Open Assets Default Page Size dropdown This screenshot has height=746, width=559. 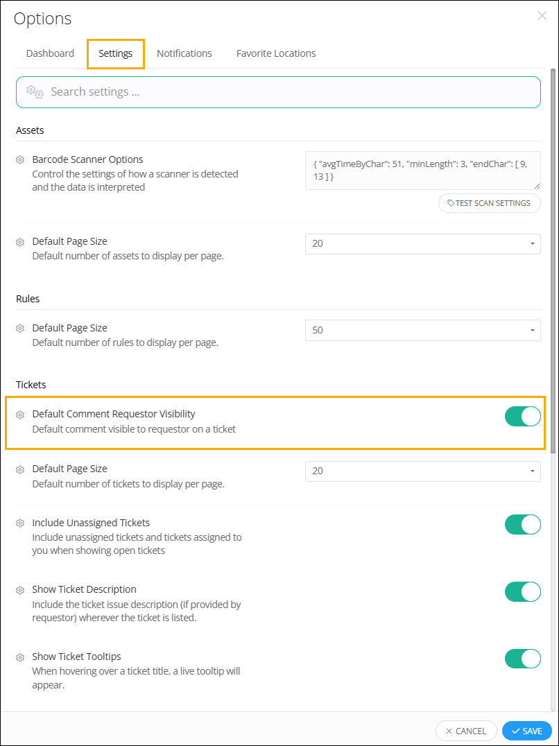point(423,243)
